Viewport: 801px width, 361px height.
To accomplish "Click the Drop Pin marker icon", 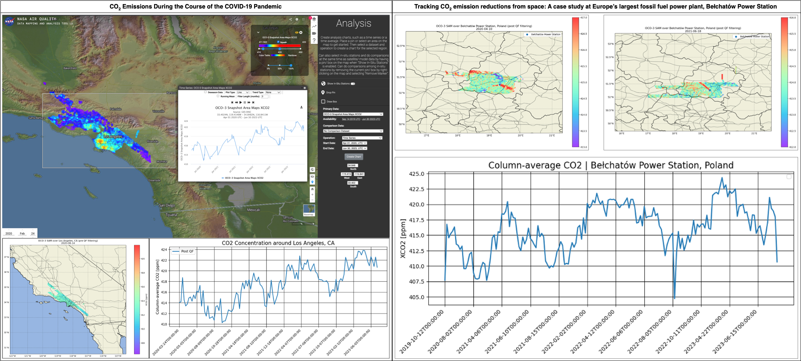I will (x=323, y=93).
